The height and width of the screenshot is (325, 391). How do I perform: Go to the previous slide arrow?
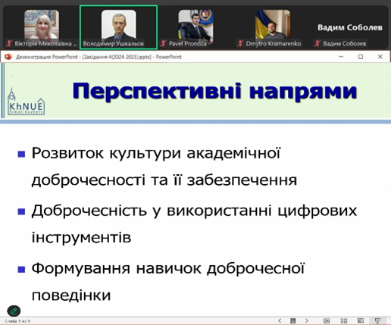click(280, 320)
